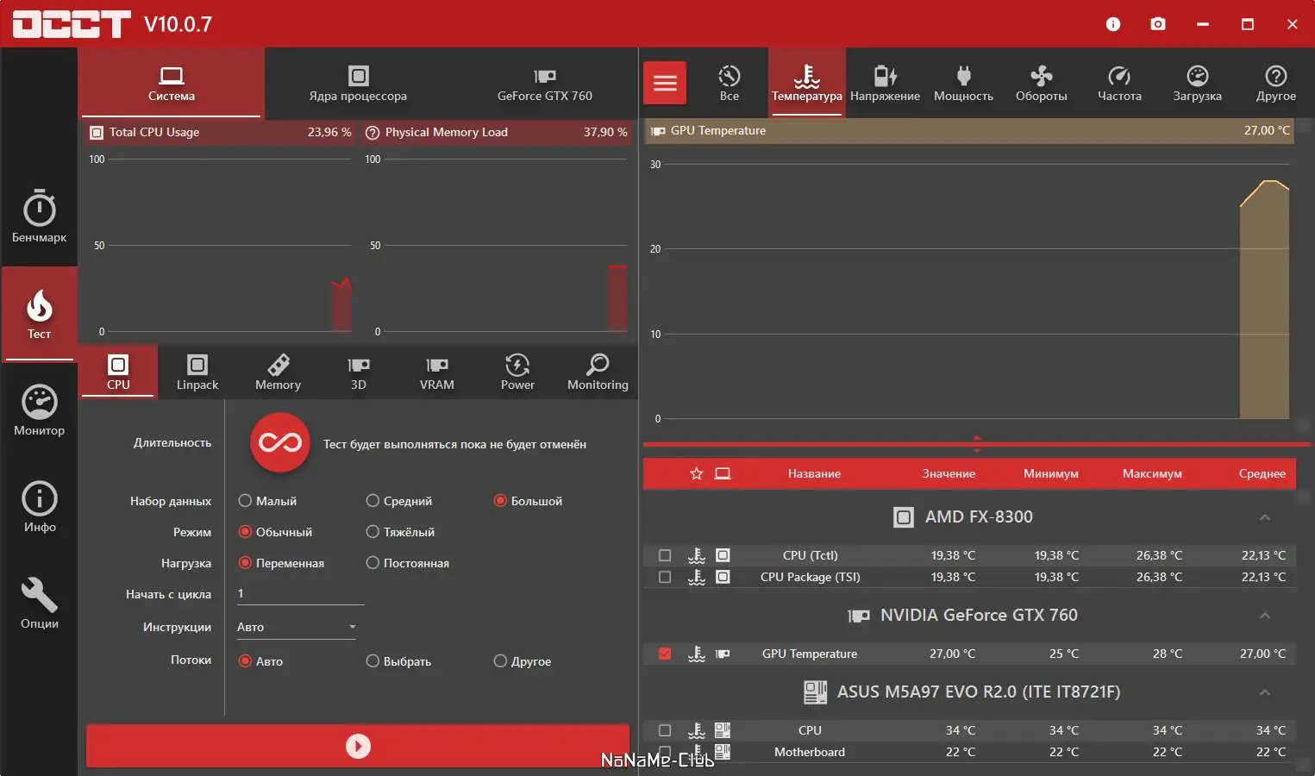Uncheck the GPU Temperature checkbox
This screenshot has width=1315, height=776.
click(x=665, y=654)
